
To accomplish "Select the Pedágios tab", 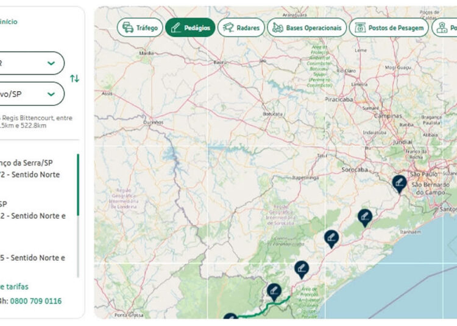I will 190,27.
